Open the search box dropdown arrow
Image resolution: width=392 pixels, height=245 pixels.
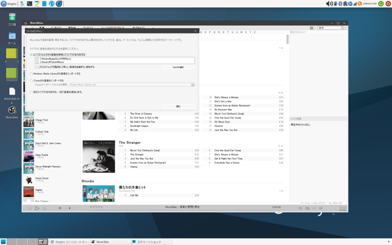(x=344, y=28)
